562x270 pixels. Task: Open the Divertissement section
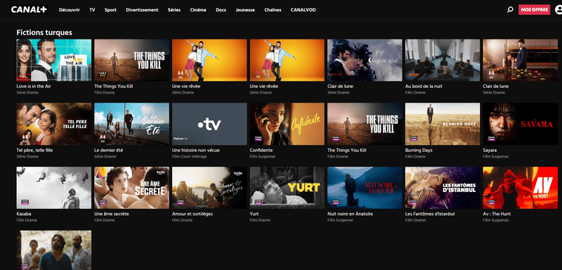coord(142,10)
